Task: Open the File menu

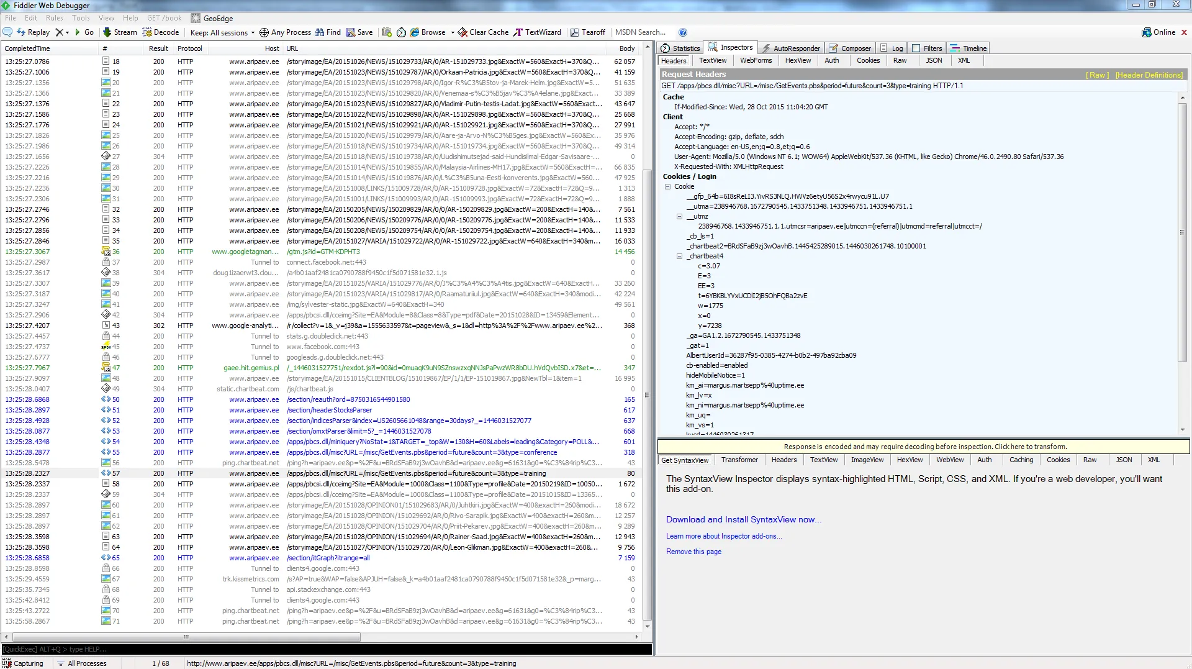Action: click(x=11, y=18)
